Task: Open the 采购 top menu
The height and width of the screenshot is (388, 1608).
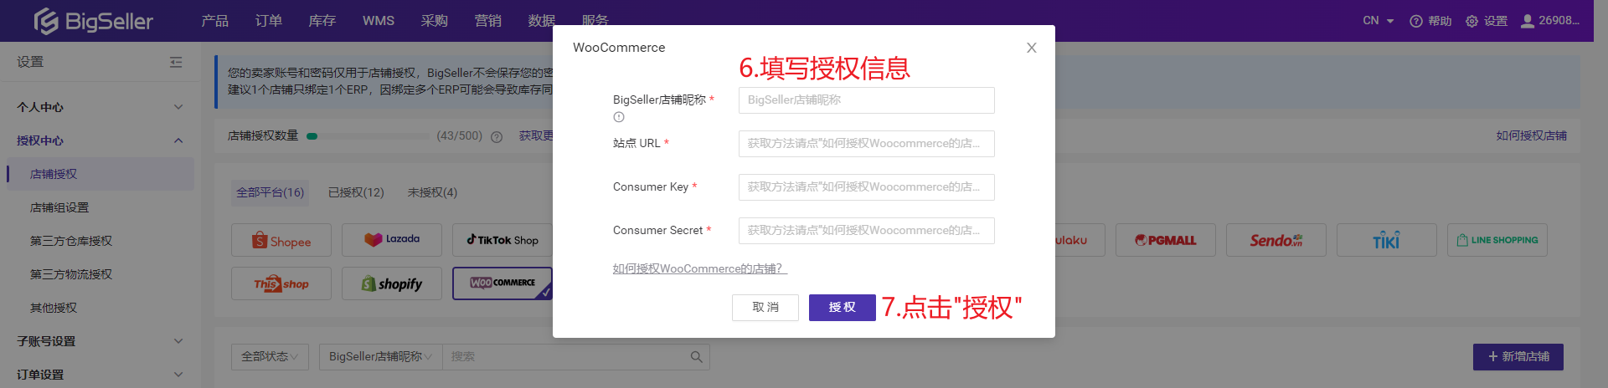Action: pyautogui.click(x=435, y=21)
